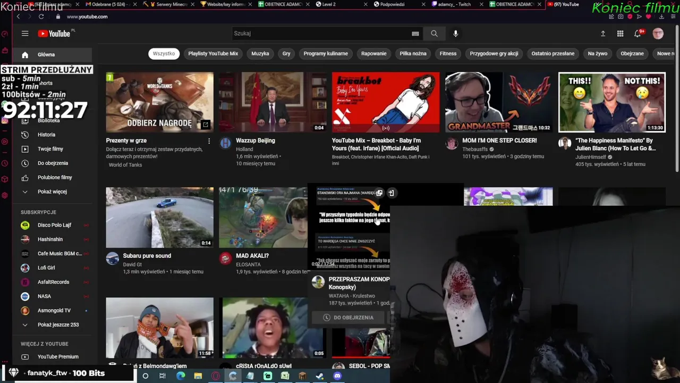Open Lofi Girl subscription
Image resolution: width=680 pixels, height=383 pixels.
pos(52,268)
